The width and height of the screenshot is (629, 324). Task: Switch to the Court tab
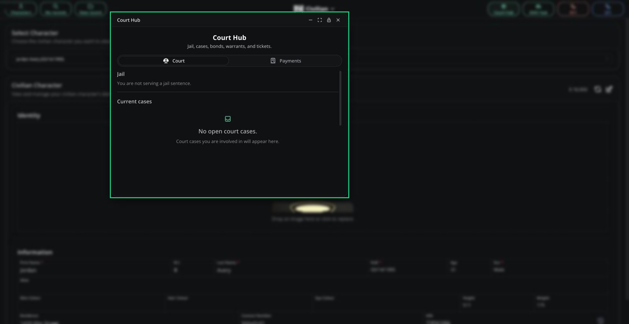point(173,61)
